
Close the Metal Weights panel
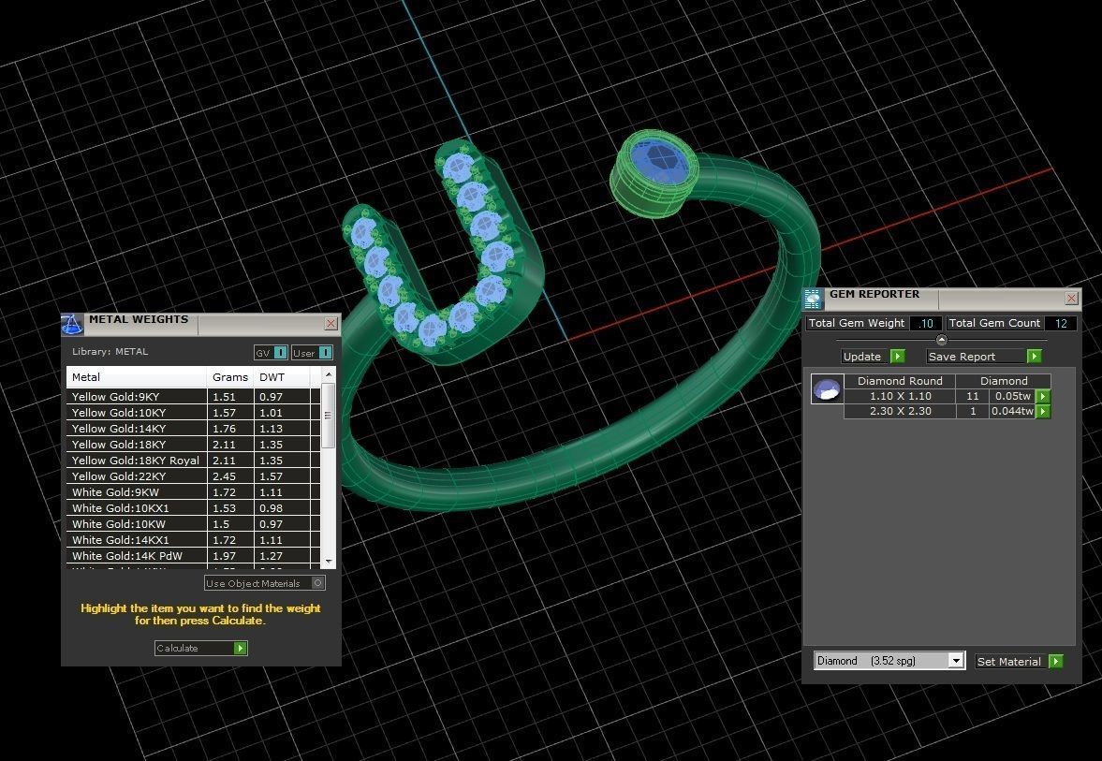tap(331, 324)
